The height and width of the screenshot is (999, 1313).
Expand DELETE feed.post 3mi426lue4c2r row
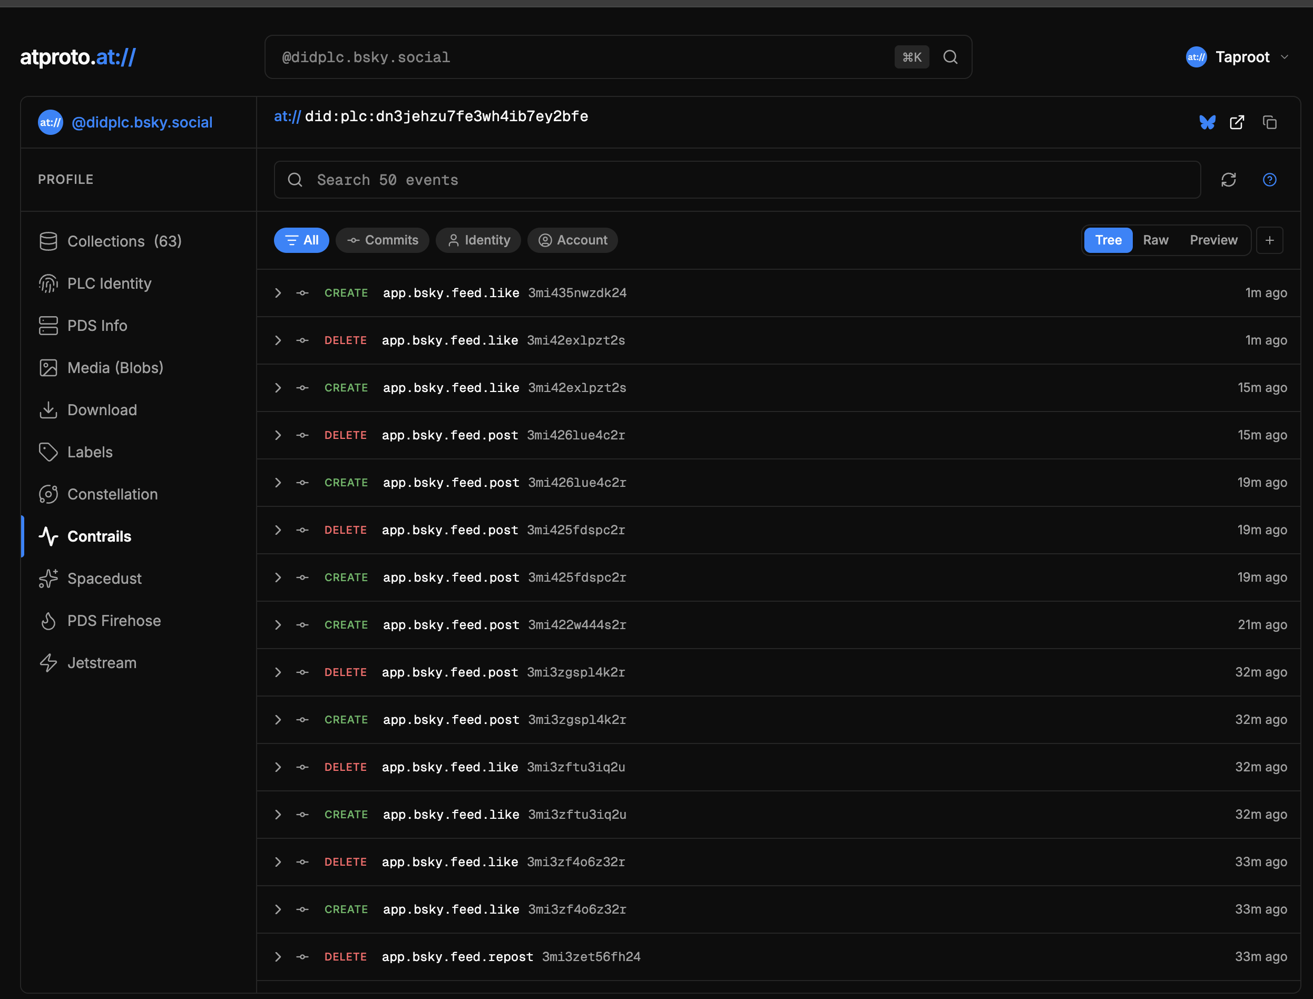(x=278, y=435)
